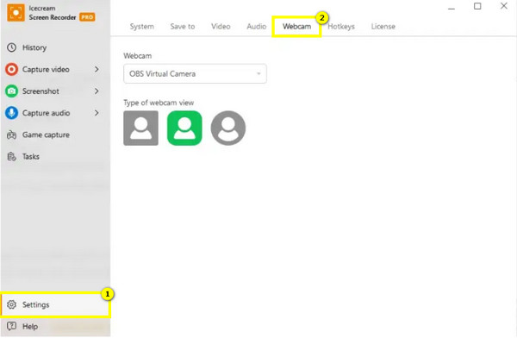Switch to the Hotkeys tab

click(341, 27)
